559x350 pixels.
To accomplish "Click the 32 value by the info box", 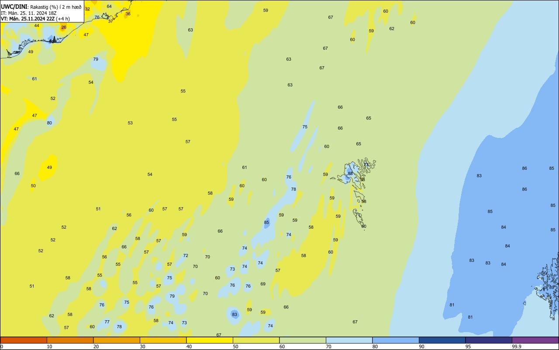I will pos(87,9).
